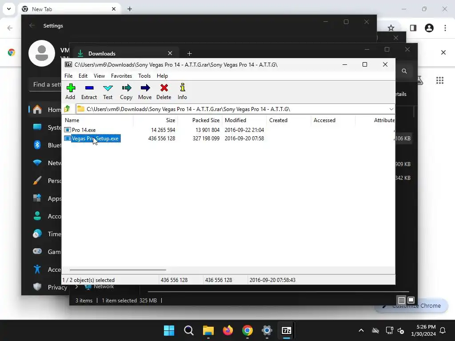Viewport: 455px width, 341px height.
Task: Sort by the Packed Size column header
Action: (200, 120)
